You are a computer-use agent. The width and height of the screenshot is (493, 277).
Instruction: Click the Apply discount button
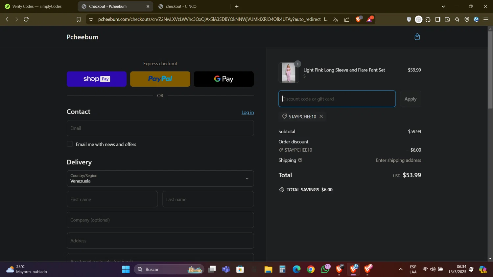point(410,99)
